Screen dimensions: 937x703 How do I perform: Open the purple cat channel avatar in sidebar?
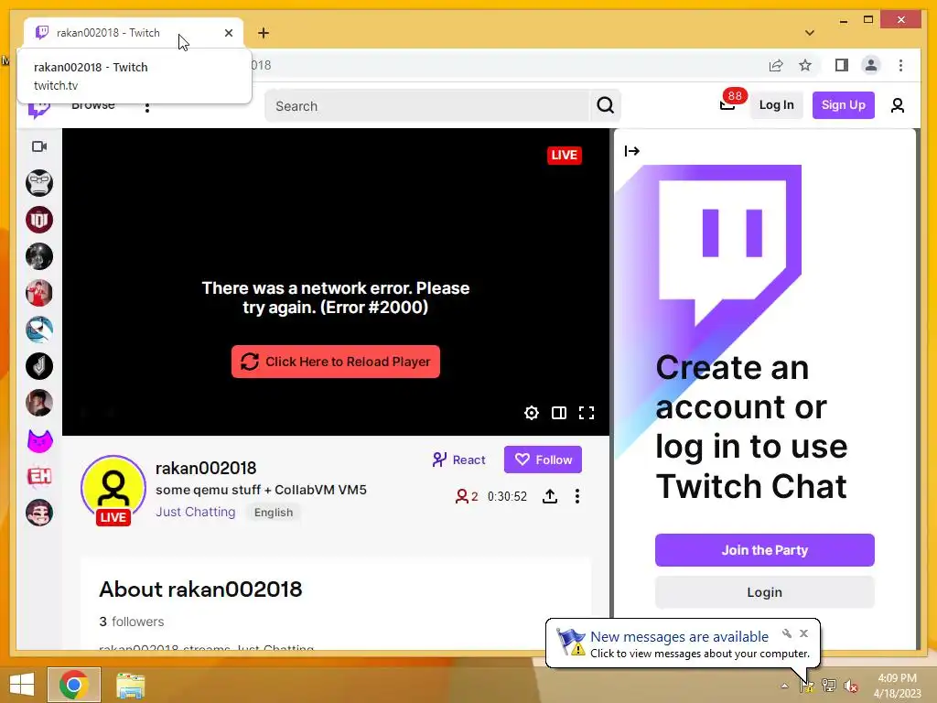(39, 440)
